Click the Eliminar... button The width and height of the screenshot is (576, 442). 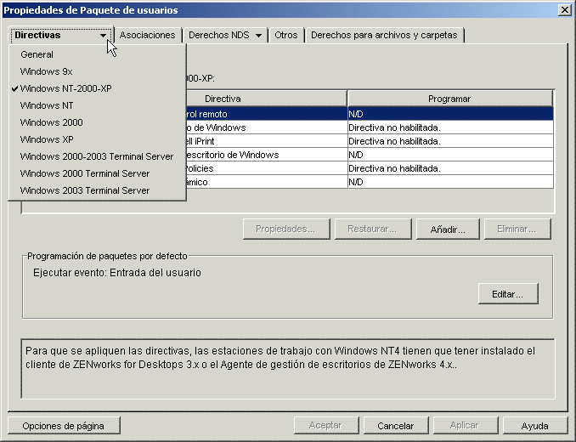pos(517,229)
